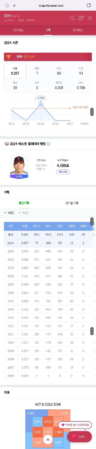Switch to the 선수정보 tab
This screenshot has width=96, height=449.
pos(18,30)
